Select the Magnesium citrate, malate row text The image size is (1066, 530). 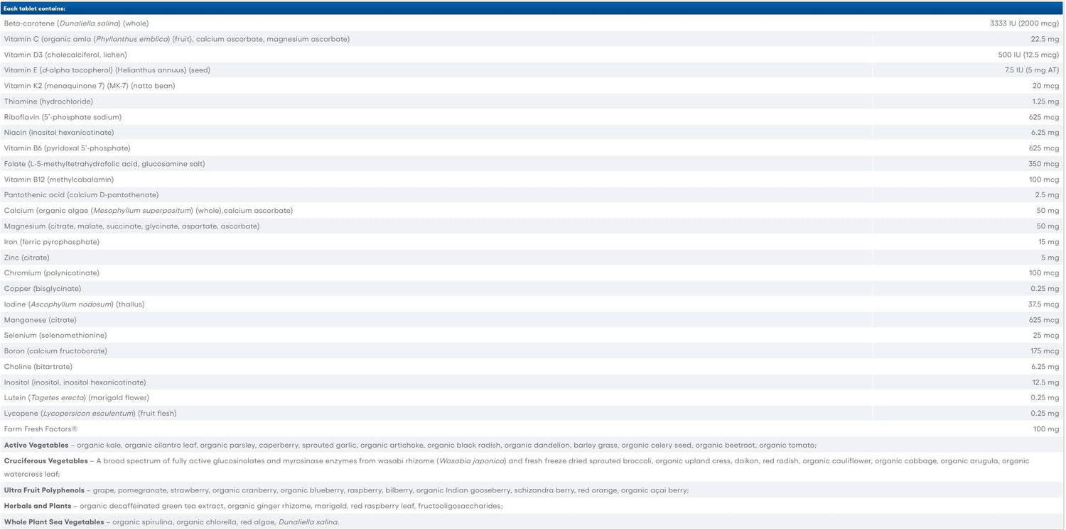(131, 226)
